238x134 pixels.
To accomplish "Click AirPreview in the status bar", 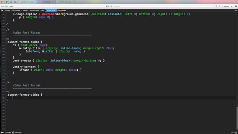I will click(x=17, y=133).
